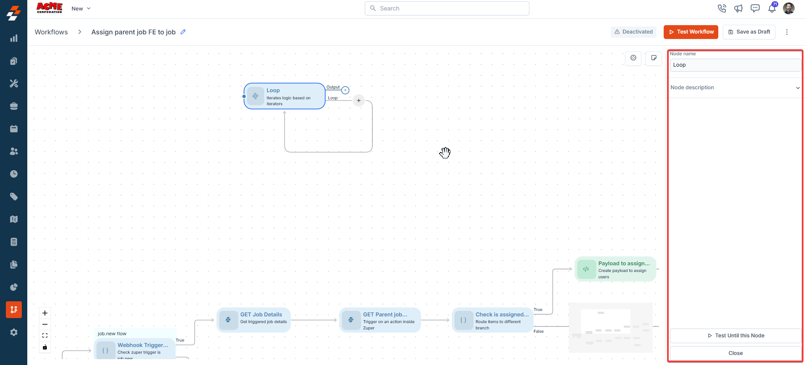Image resolution: width=806 pixels, height=365 pixels.
Task: Click the phone call icon in header
Action: pos(722,8)
